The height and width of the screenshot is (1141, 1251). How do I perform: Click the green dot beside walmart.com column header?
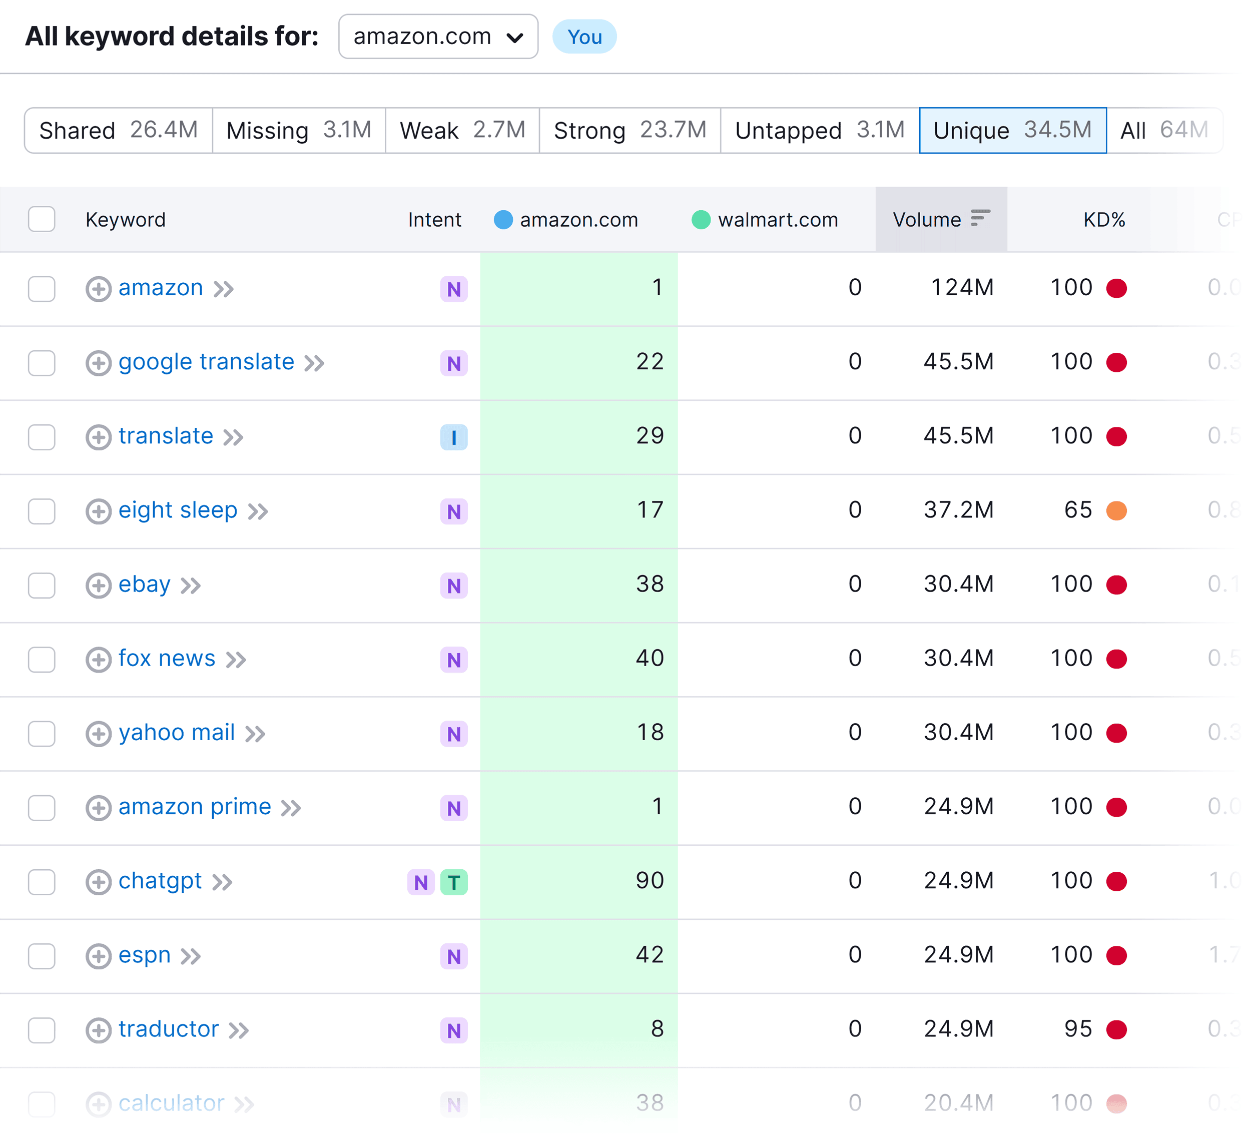pyautogui.click(x=702, y=220)
